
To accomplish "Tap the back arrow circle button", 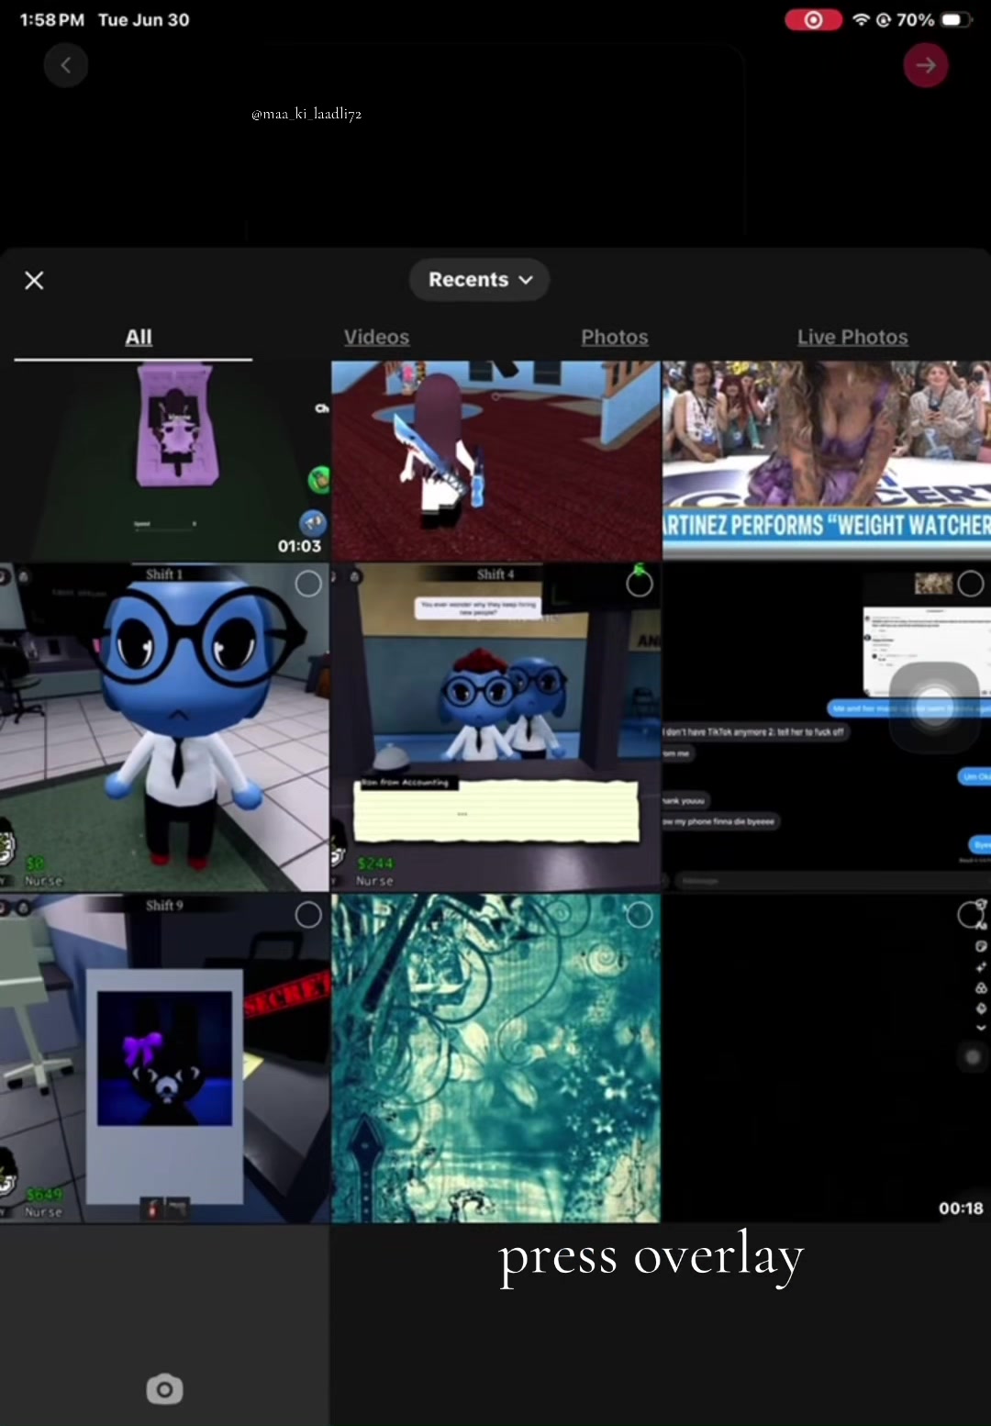I will pos(66,65).
